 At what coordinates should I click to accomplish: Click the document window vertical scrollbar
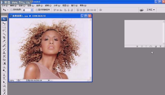[x=91, y=49]
